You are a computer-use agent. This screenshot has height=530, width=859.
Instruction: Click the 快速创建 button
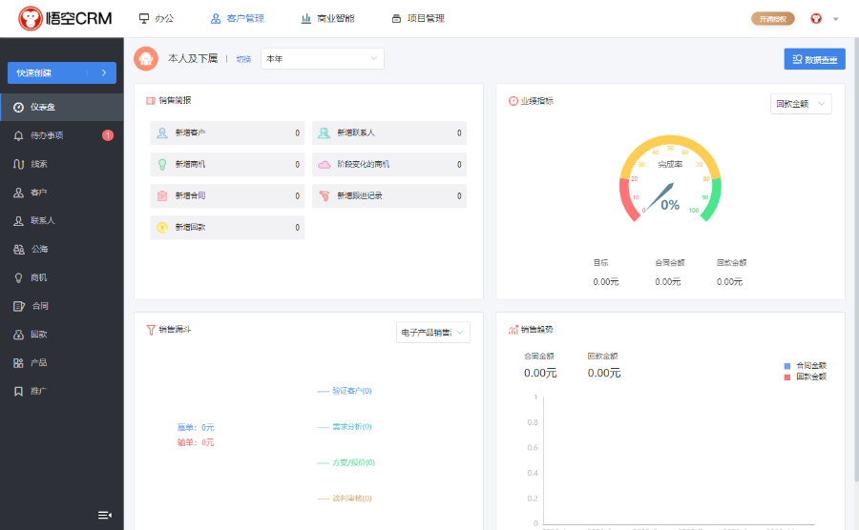click(x=61, y=72)
